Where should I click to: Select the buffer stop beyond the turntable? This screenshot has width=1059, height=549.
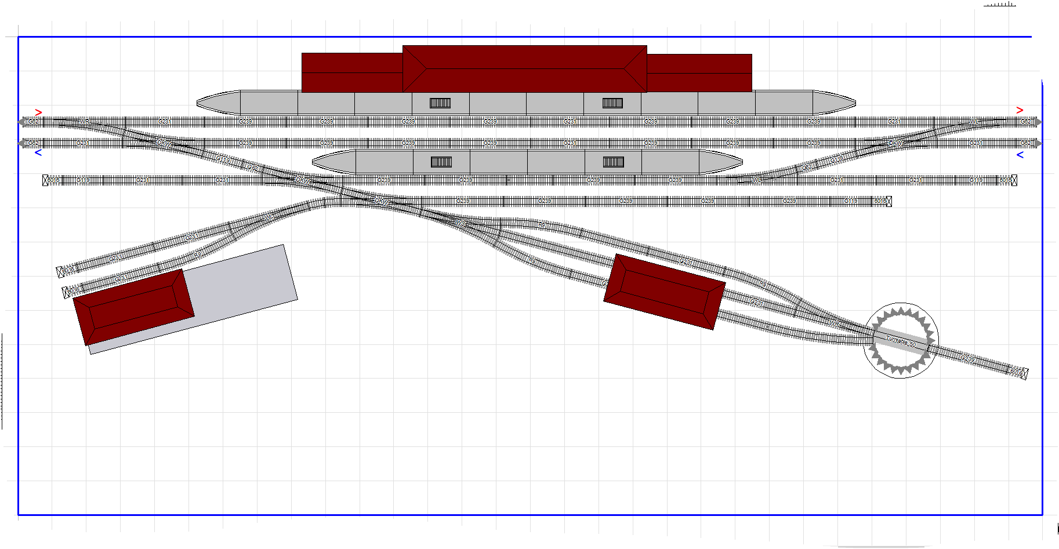click(1024, 374)
